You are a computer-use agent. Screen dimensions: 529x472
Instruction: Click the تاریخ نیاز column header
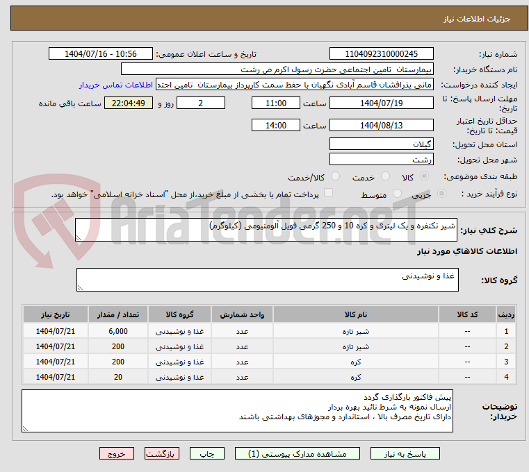point(56,314)
